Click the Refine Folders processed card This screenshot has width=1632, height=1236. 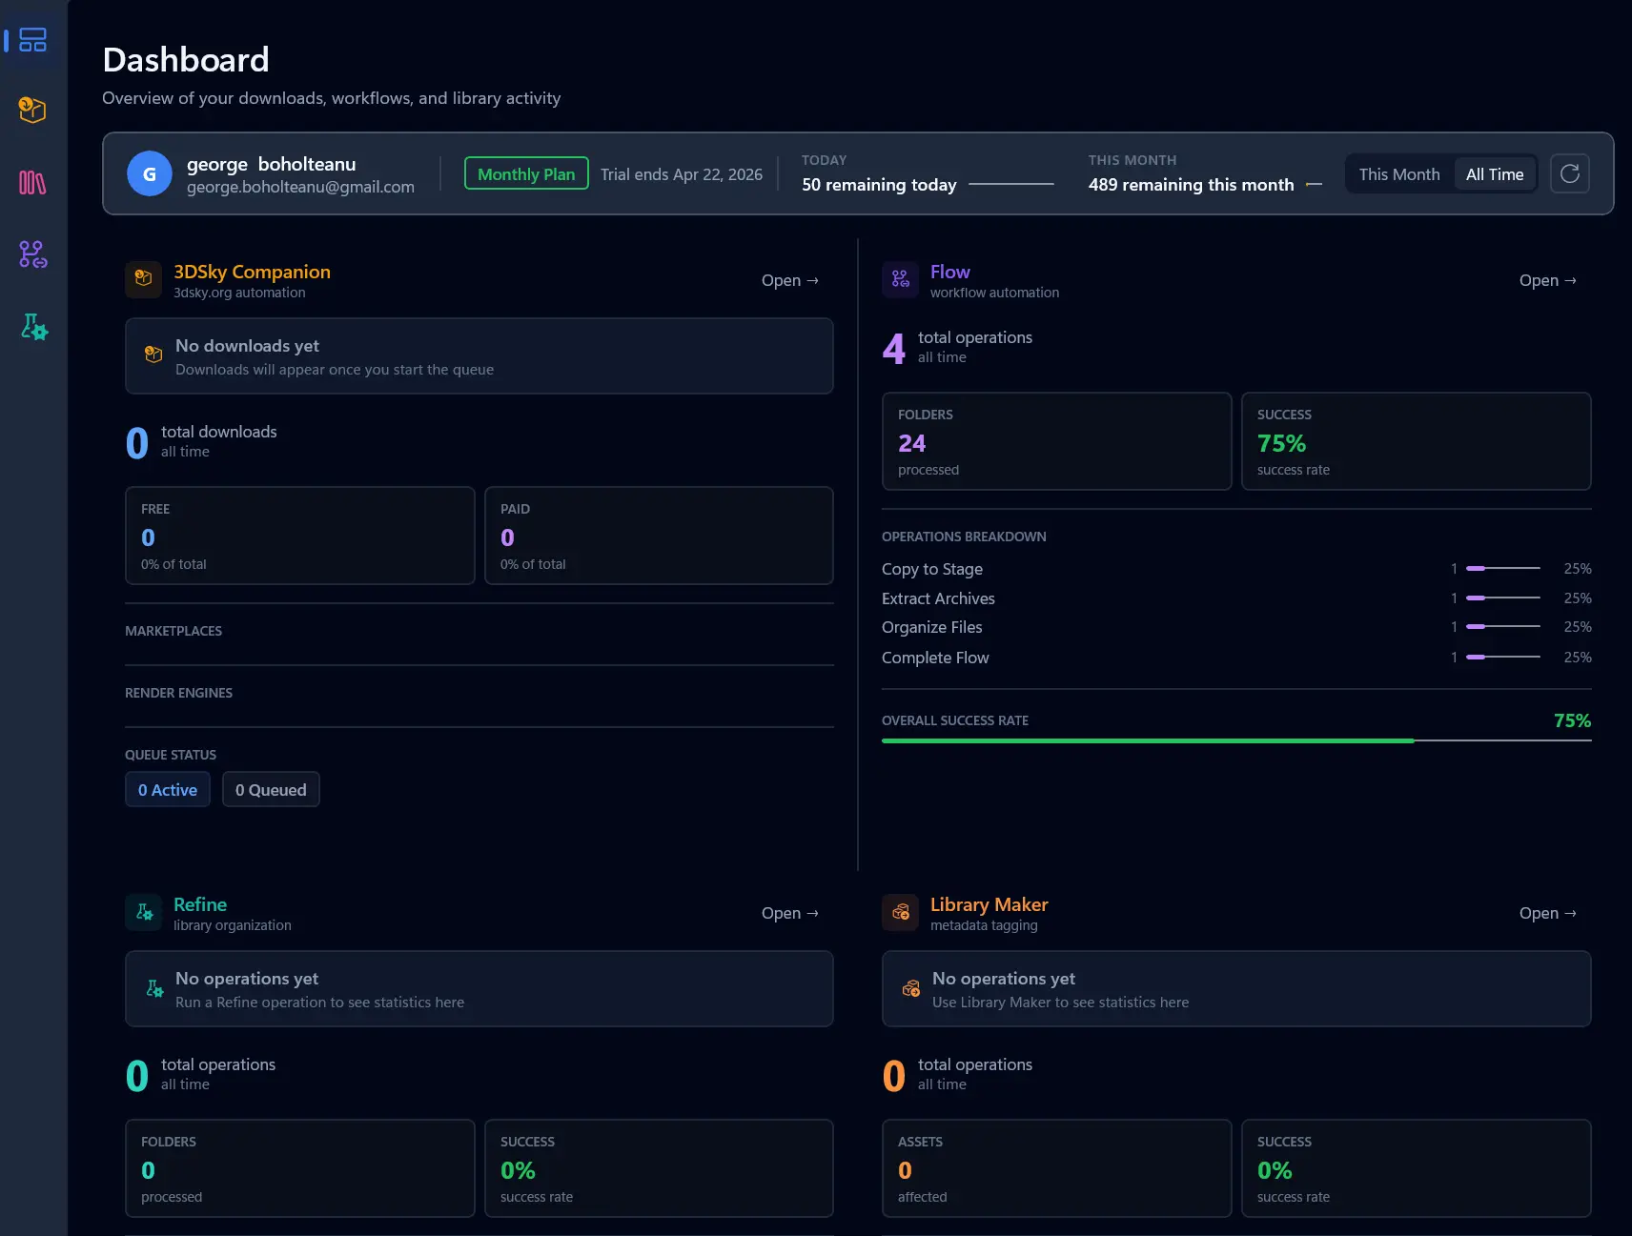pyautogui.click(x=299, y=1168)
